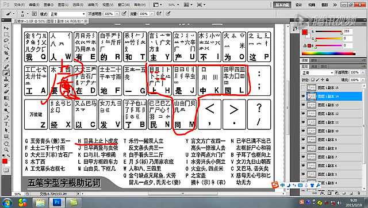Open layer blending mode dropdown 正常
Viewport: 368px width, 208px height.
point(317,73)
